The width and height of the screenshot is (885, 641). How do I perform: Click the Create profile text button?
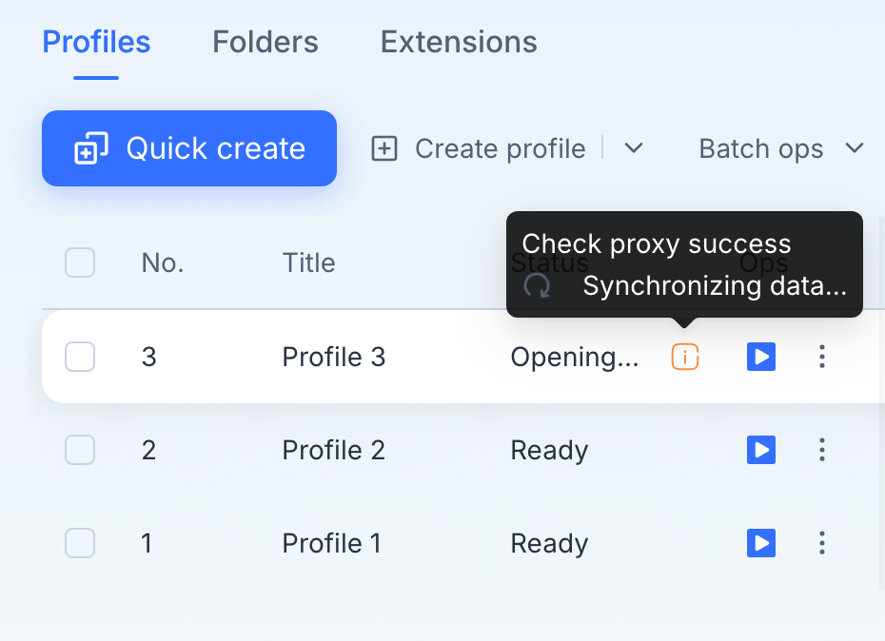point(500,149)
